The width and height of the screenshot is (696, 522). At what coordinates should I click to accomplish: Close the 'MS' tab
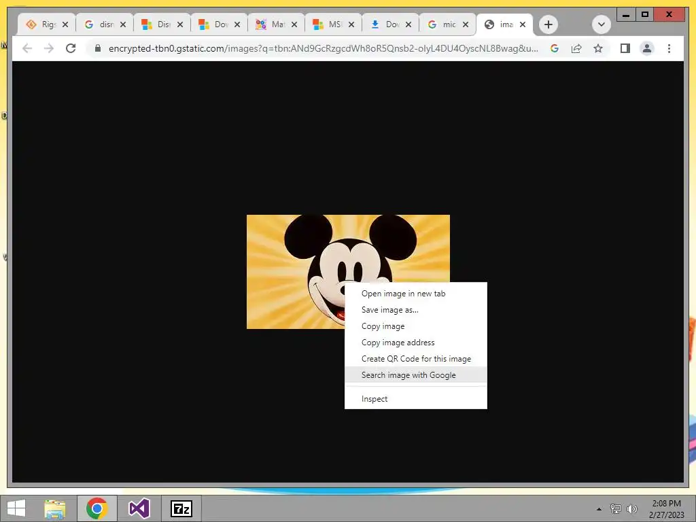[351, 24]
